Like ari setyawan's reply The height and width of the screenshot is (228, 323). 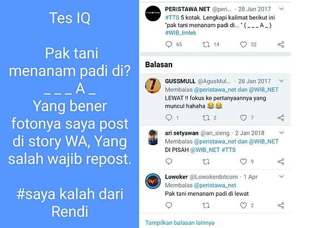243,161
